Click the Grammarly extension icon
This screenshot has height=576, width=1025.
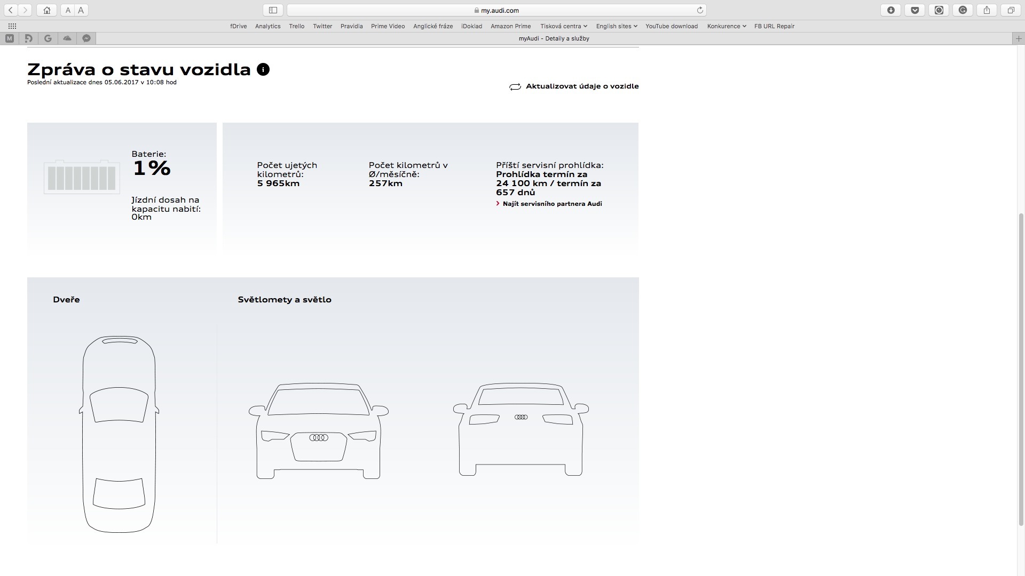[963, 10]
